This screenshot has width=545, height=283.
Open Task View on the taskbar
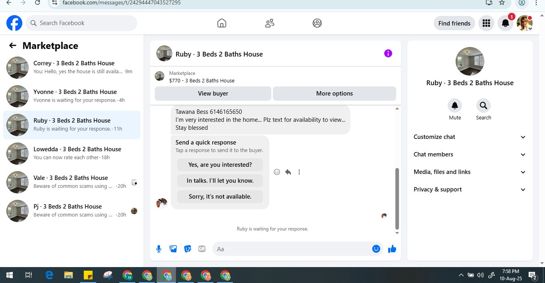point(28,275)
